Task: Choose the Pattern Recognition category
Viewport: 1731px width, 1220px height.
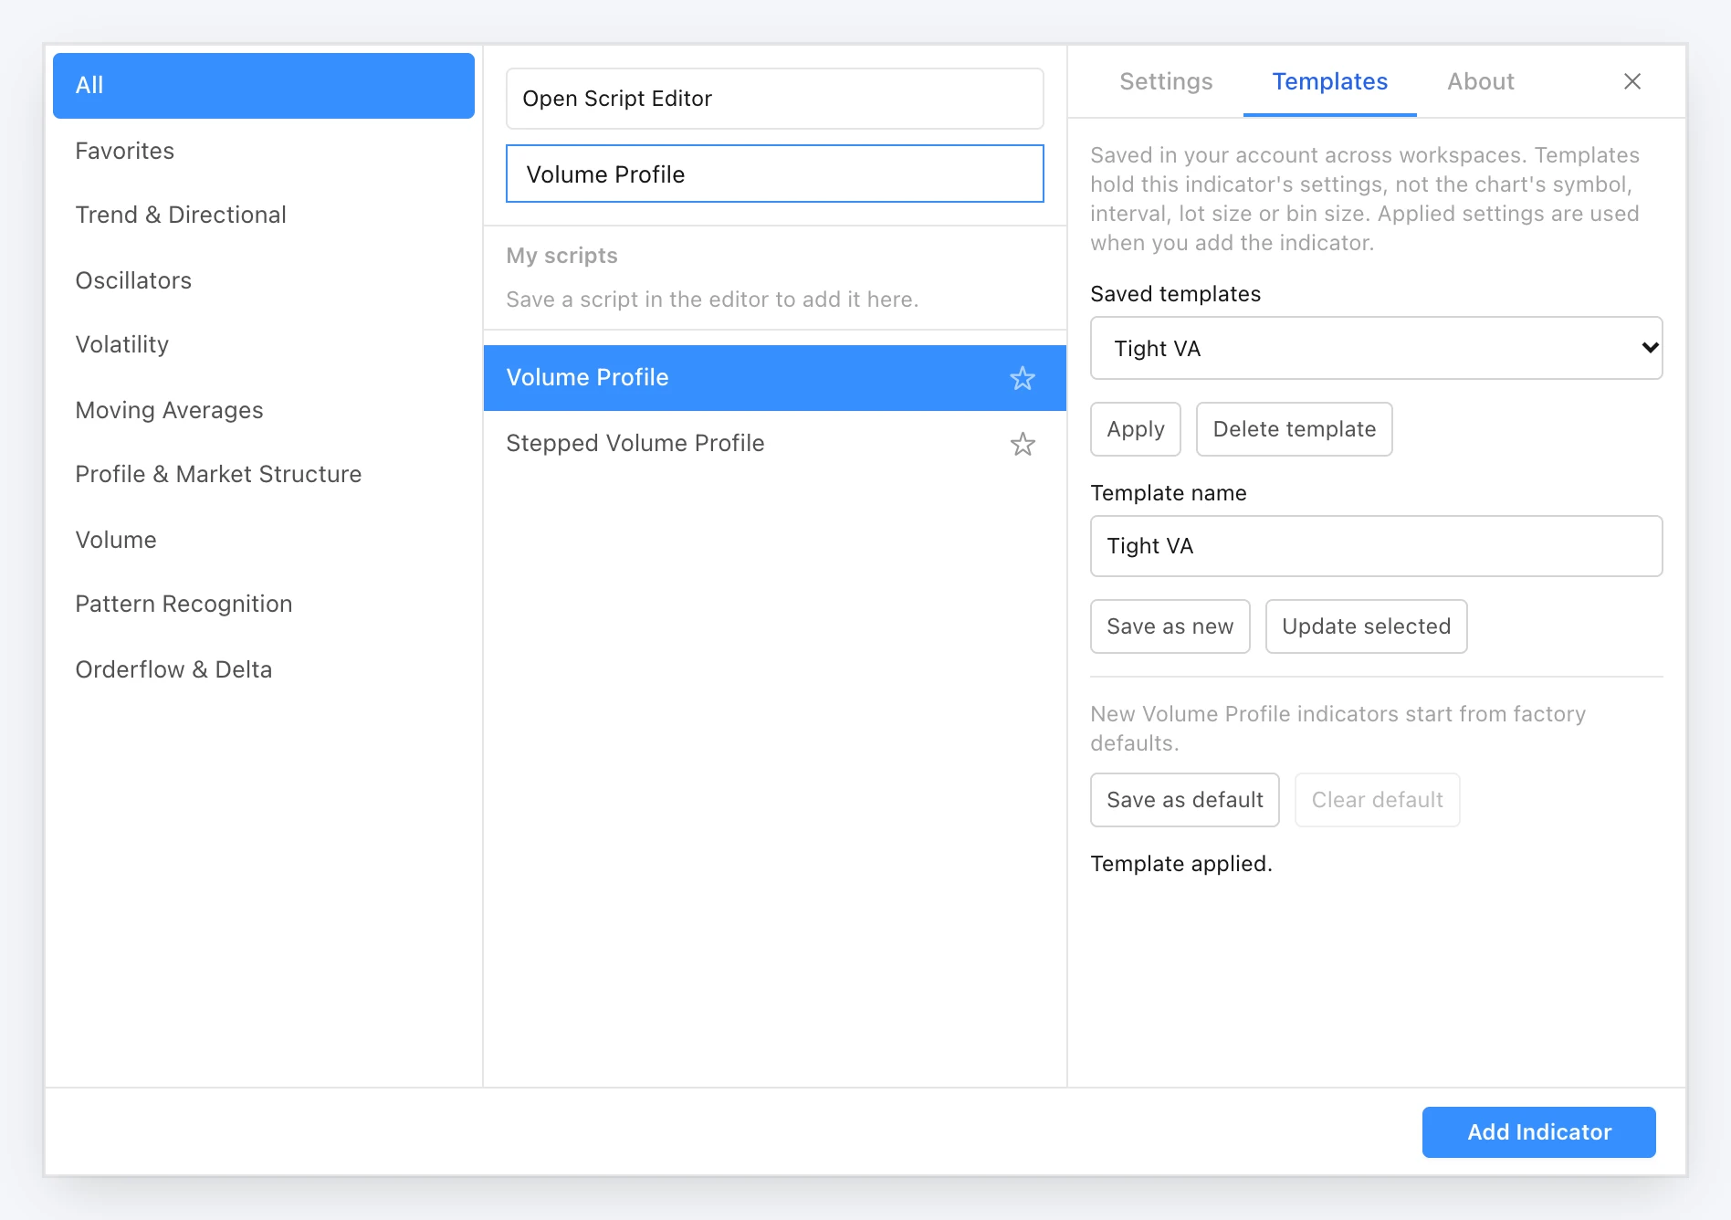Action: (x=263, y=604)
